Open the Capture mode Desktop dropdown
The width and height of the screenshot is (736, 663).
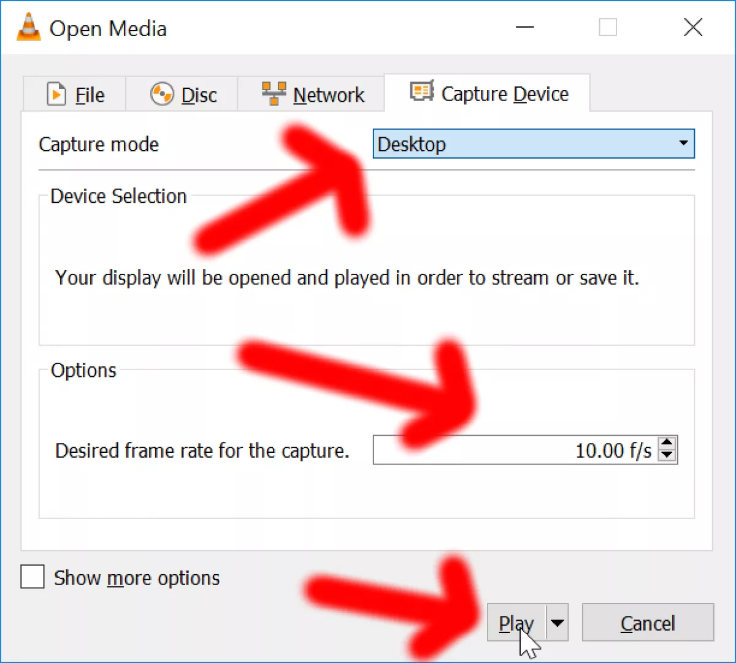[534, 145]
